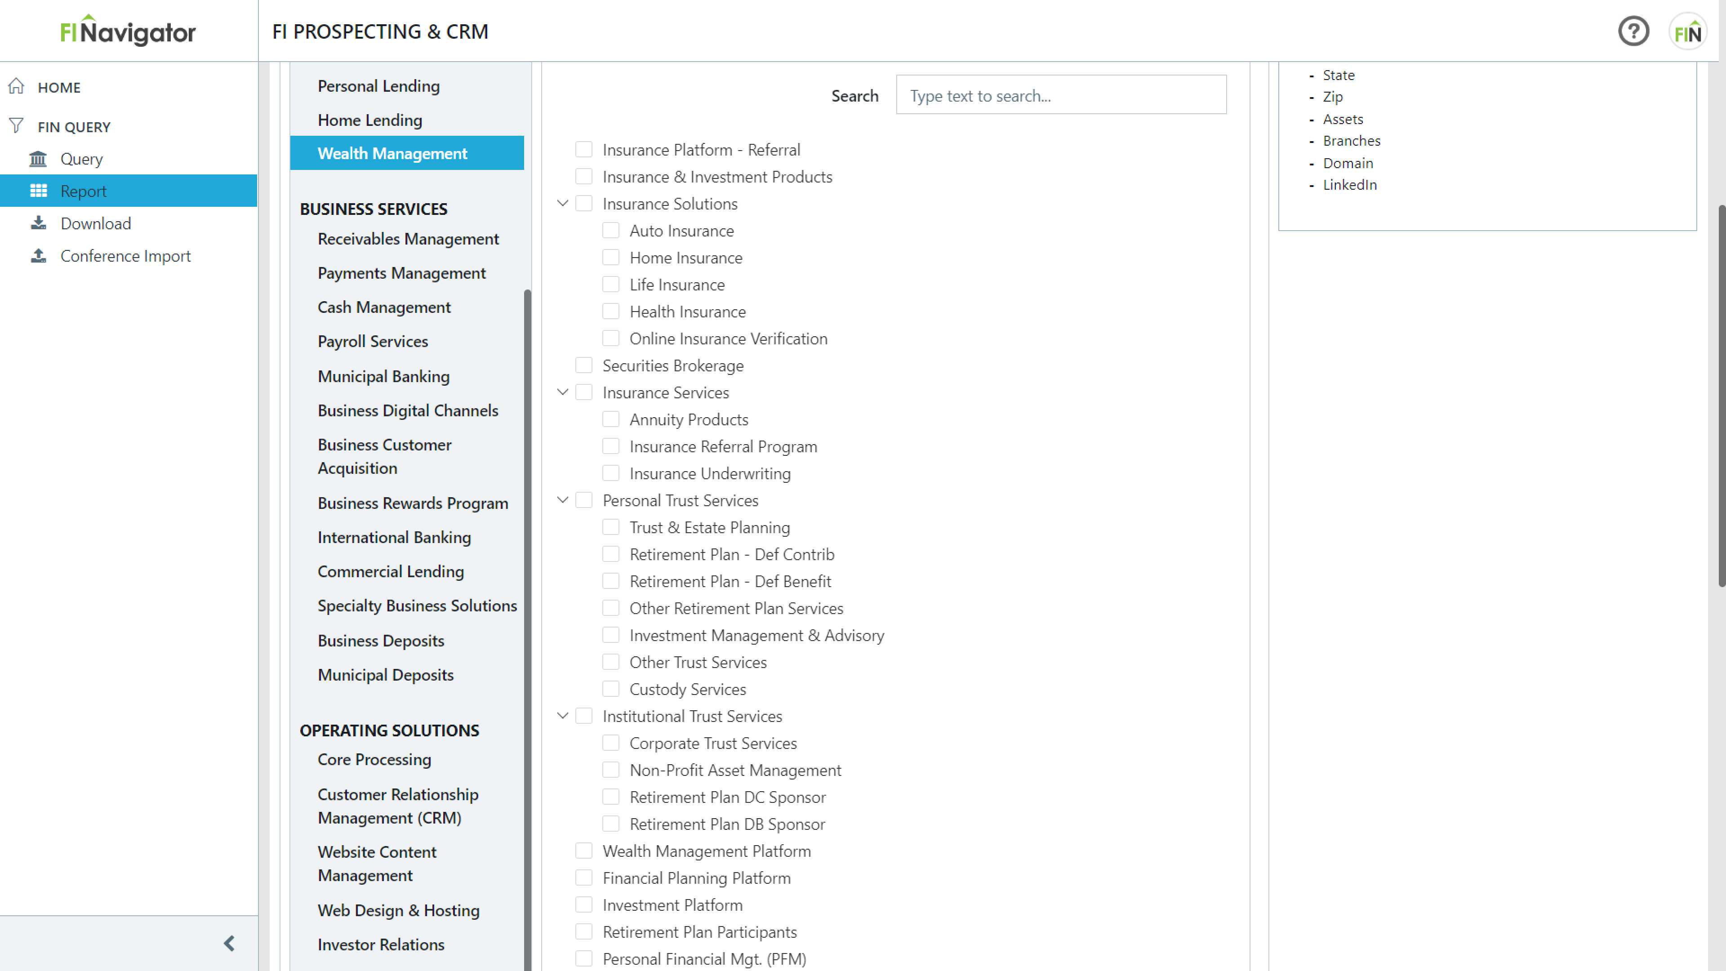The image size is (1726, 971).
Task: Open Receivables Management category
Action: [408, 239]
